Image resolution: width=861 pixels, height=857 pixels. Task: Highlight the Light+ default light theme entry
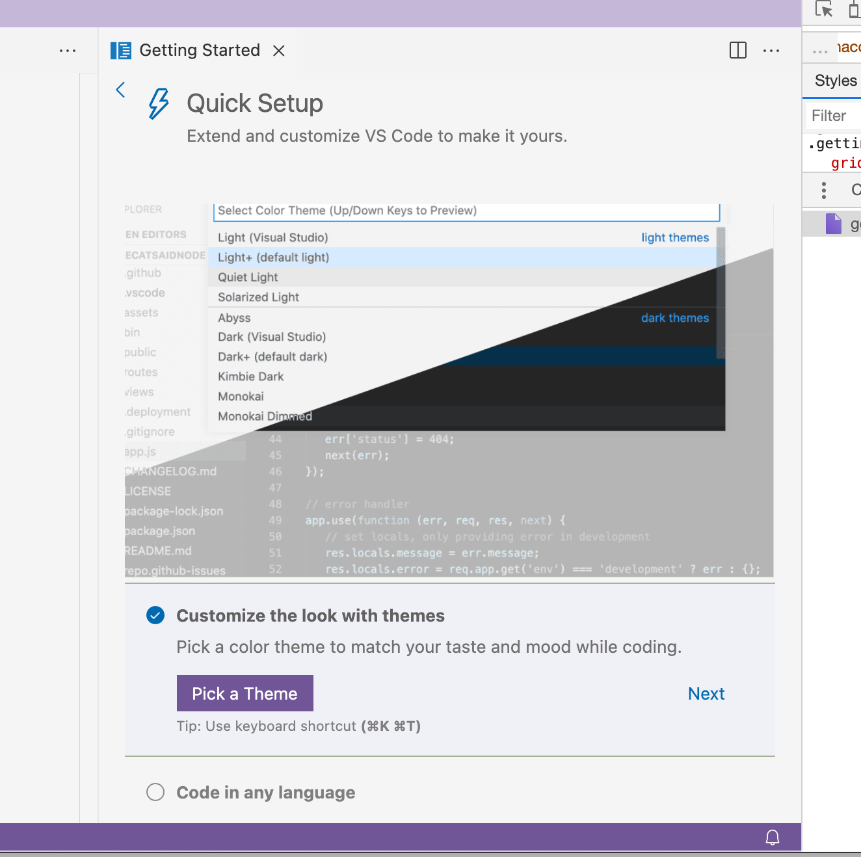pos(273,257)
